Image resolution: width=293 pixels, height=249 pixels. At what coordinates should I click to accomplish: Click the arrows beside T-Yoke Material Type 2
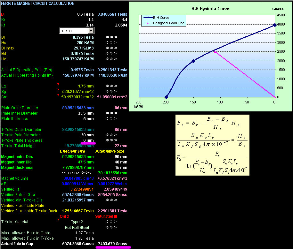(x=111, y=222)
